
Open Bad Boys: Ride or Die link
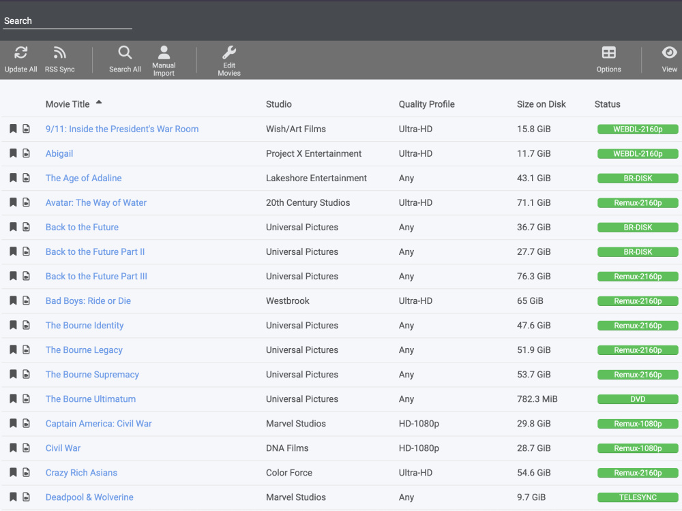88,300
